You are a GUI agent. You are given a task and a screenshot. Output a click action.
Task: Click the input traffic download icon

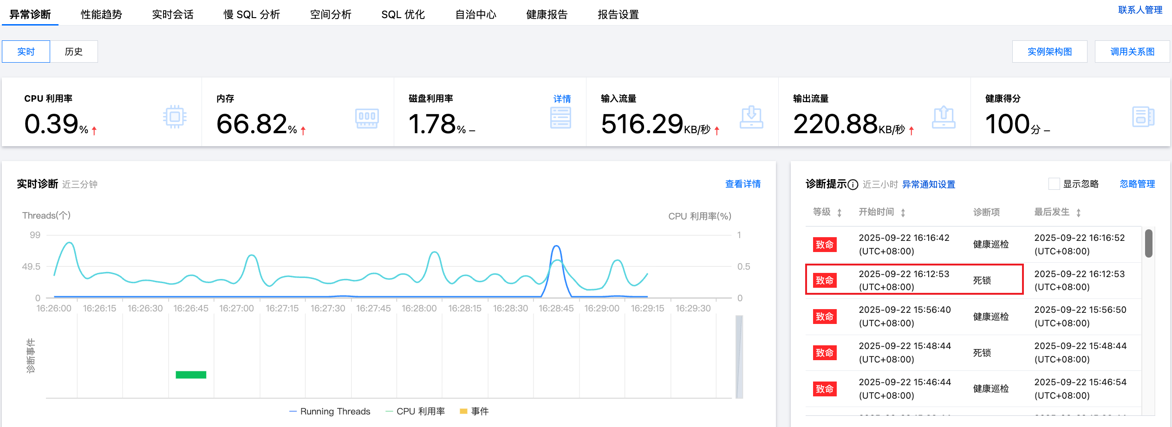pos(751,117)
